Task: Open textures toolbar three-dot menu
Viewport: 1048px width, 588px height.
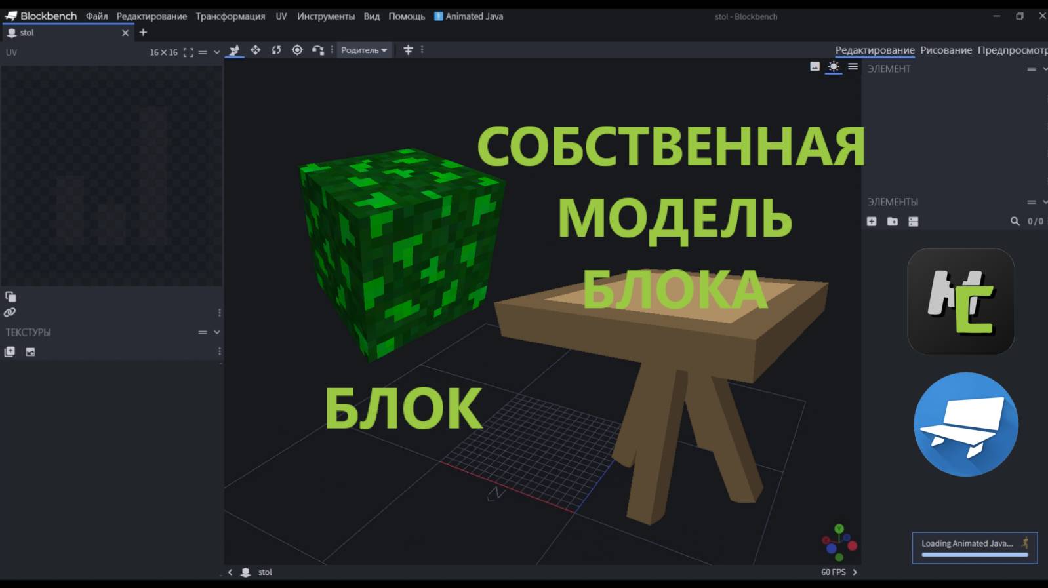Action: pyautogui.click(x=219, y=352)
